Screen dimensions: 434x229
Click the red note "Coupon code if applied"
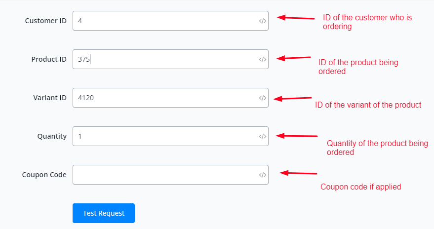click(360, 187)
